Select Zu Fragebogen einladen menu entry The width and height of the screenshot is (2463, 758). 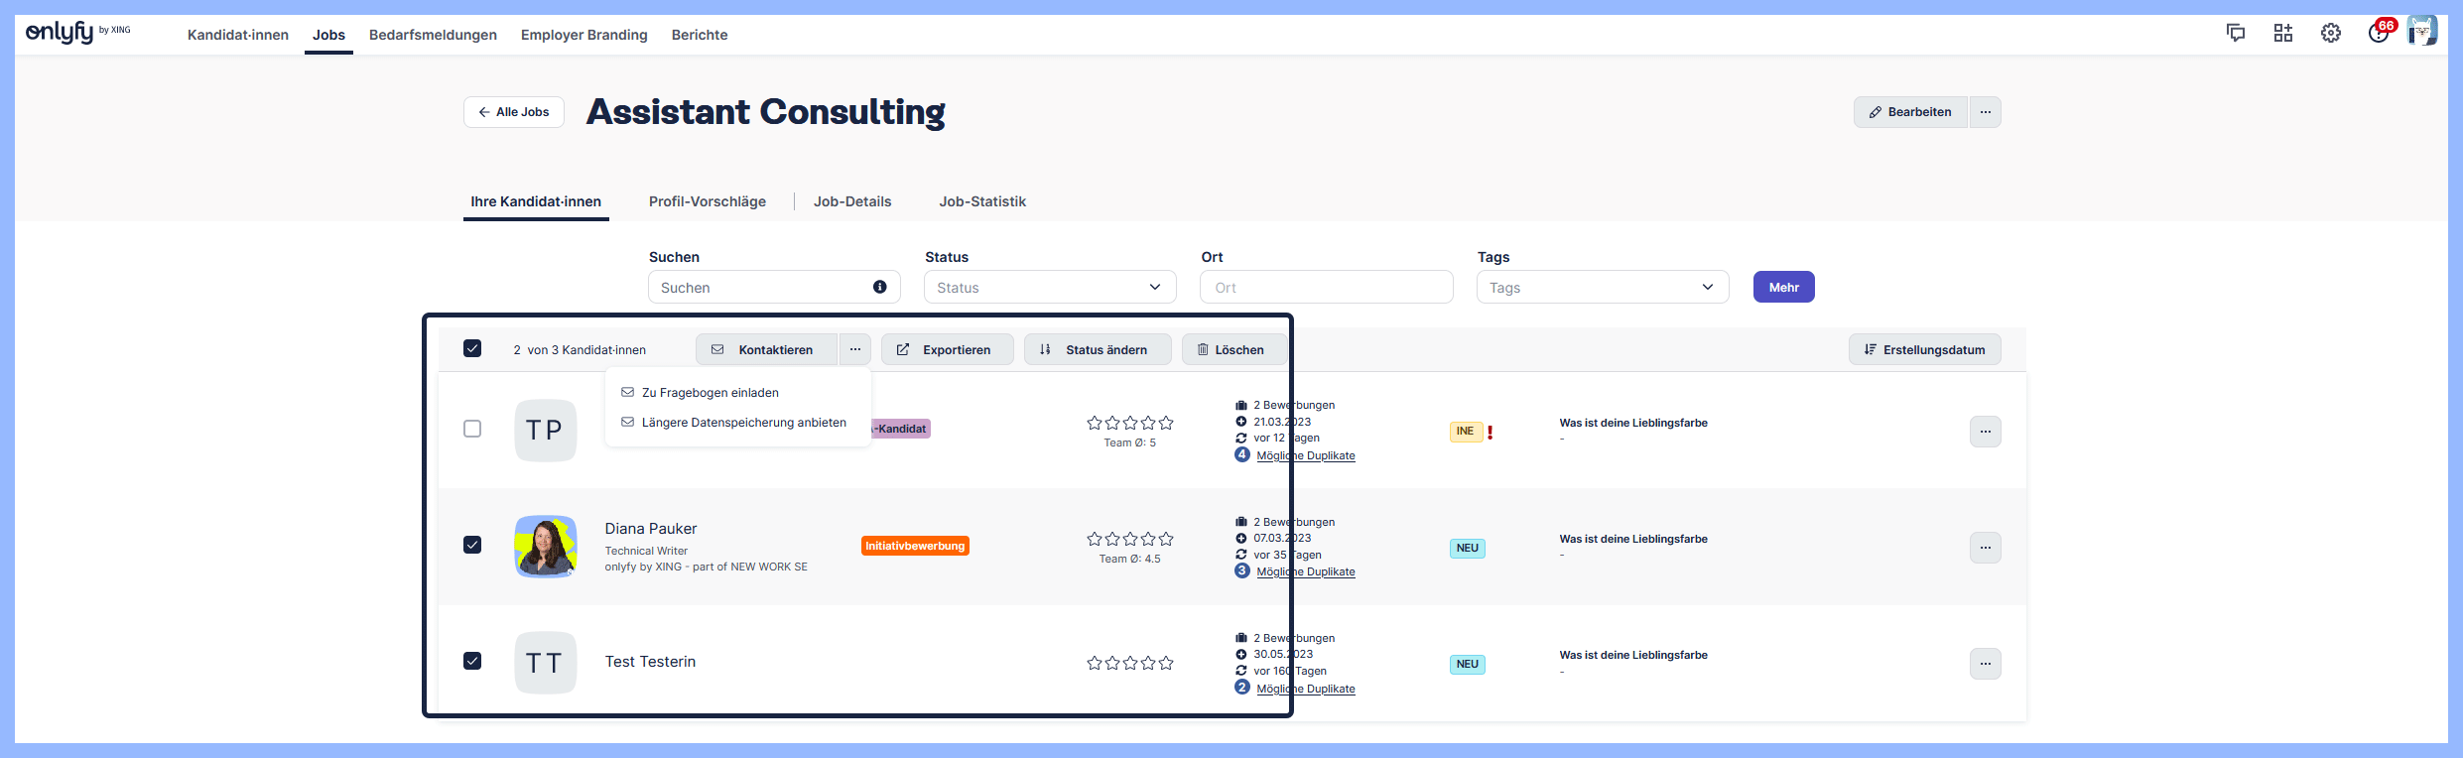click(x=710, y=393)
